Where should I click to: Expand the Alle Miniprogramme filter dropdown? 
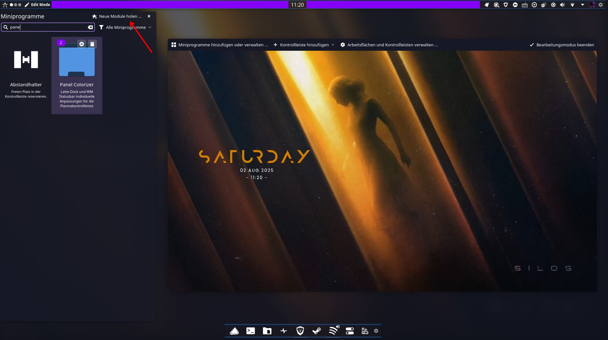[x=125, y=28]
